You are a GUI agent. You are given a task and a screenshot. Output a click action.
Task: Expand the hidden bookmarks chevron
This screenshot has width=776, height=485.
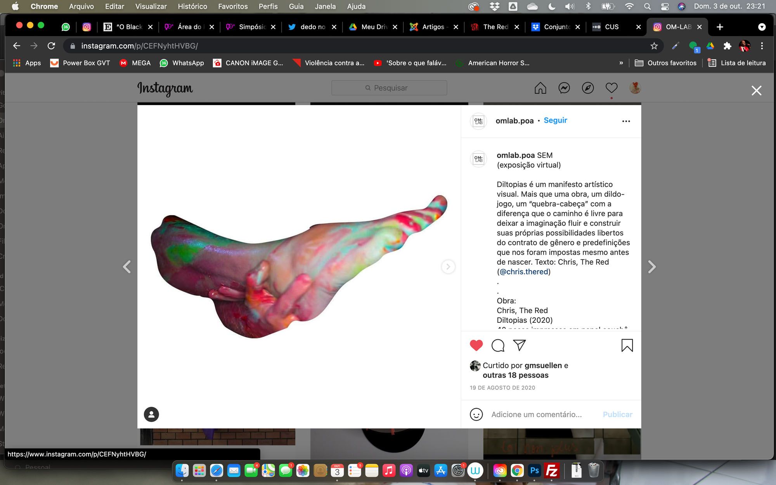[621, 63]
